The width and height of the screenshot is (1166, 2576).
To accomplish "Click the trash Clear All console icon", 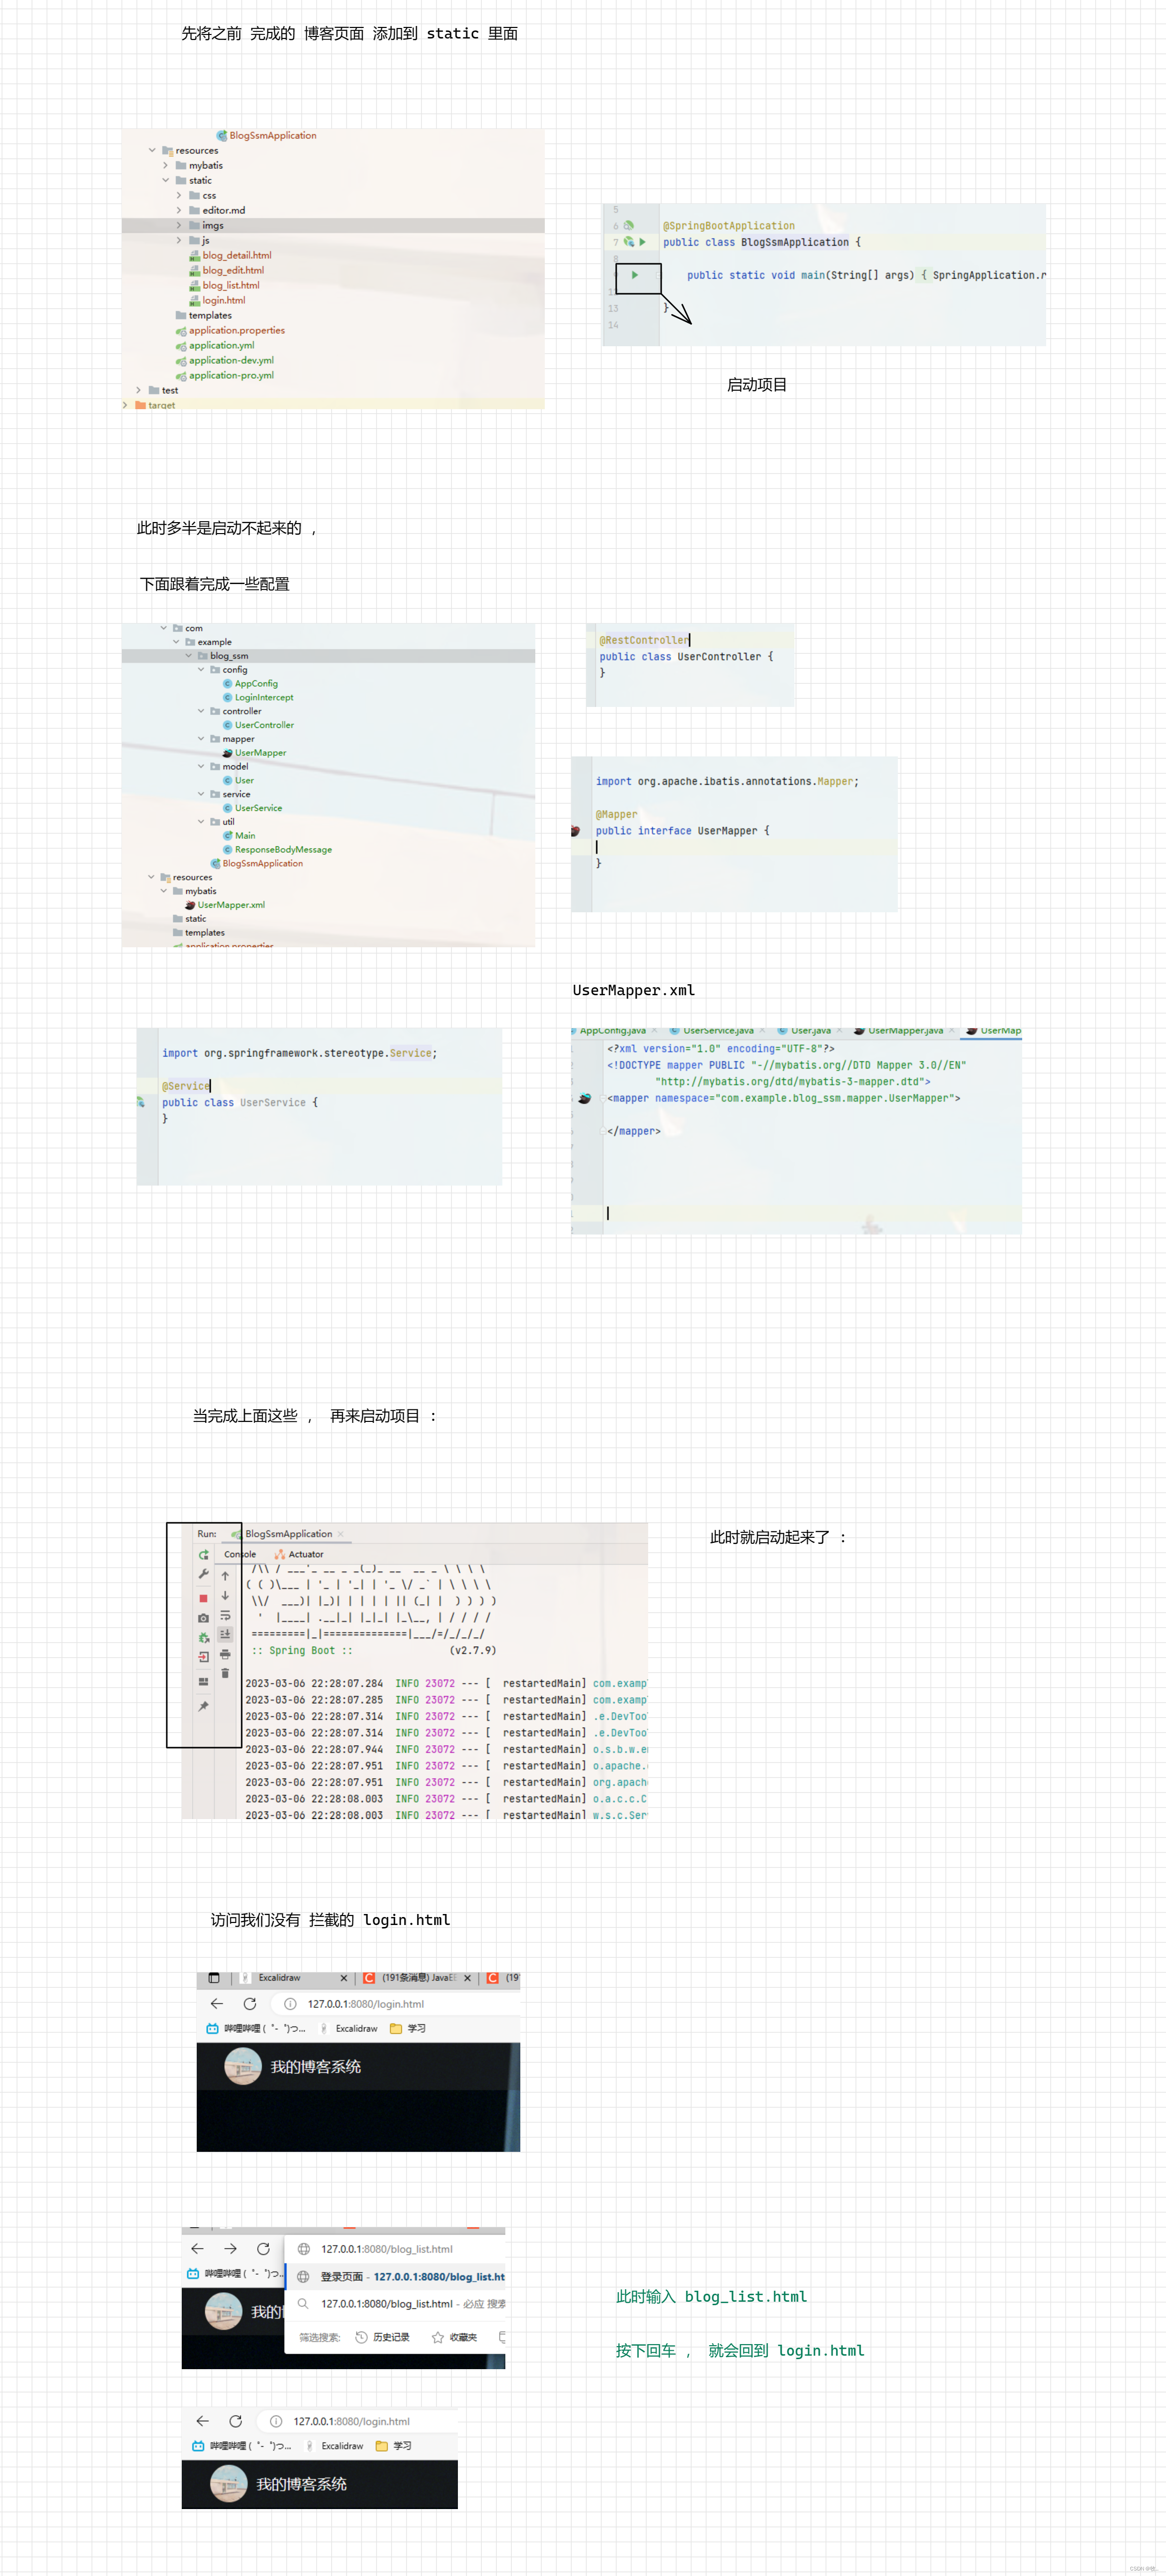I will point(225,1673).
